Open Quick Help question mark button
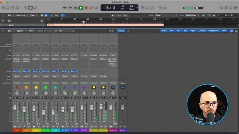This screenshot has width=239, height=134. (x=13, y=8)
